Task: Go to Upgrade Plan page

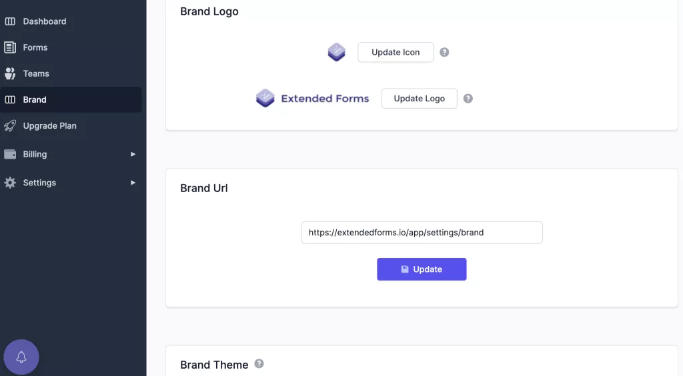Action: point(49,125)
